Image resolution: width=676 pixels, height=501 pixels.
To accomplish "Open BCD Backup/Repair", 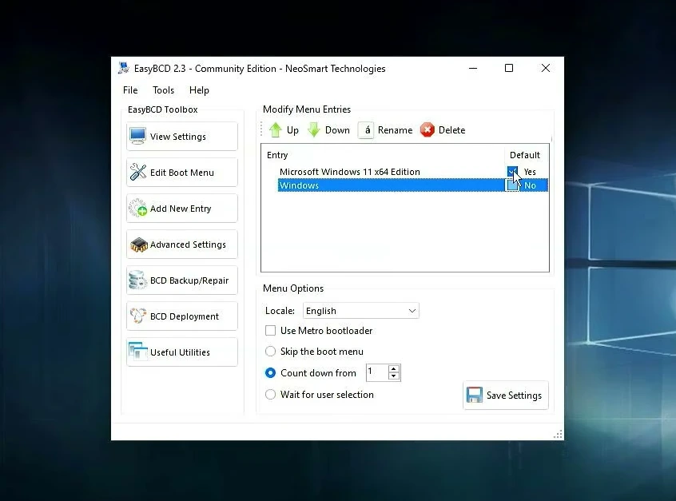I will tap(182, 280).
